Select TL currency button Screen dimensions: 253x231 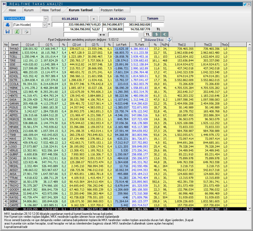(x=148, y=34)
